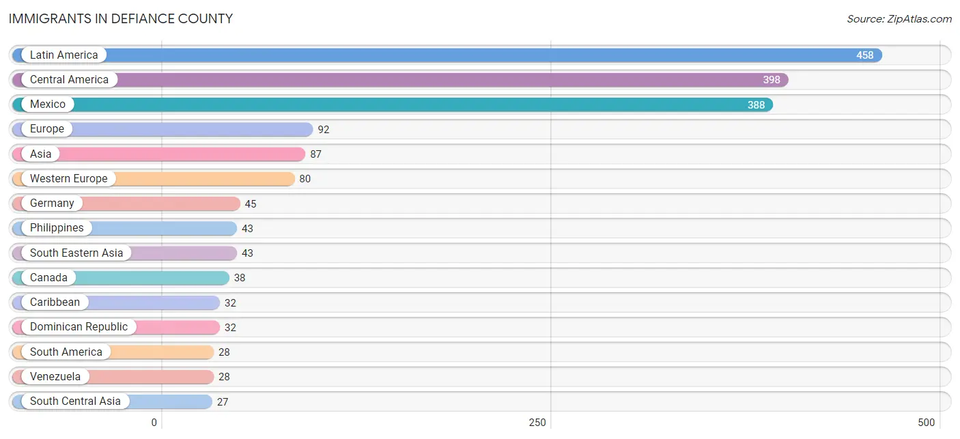This screenshot has width=960, height=439.
Task: Click the Dominican Republic bar label
Action: click(79, 327)
